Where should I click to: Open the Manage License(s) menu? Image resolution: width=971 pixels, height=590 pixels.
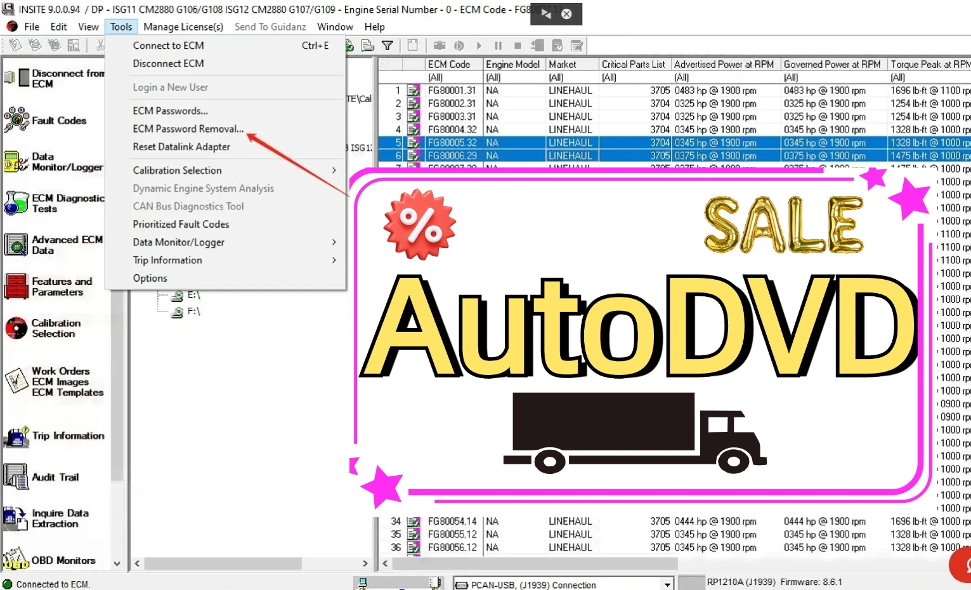tap(183, 27)
